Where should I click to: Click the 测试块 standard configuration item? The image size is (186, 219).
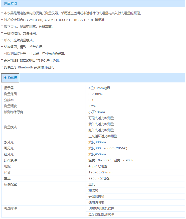93,190
